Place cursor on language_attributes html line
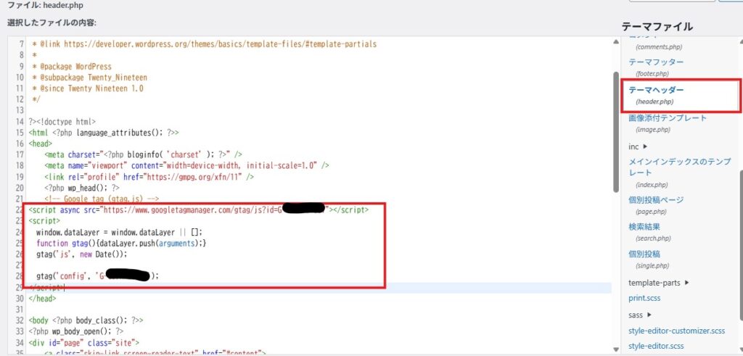Viewport: 743px width, 356px height. (103, 133)
